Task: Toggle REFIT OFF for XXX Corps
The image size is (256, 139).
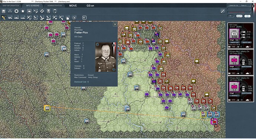Action: click(246, 42)
